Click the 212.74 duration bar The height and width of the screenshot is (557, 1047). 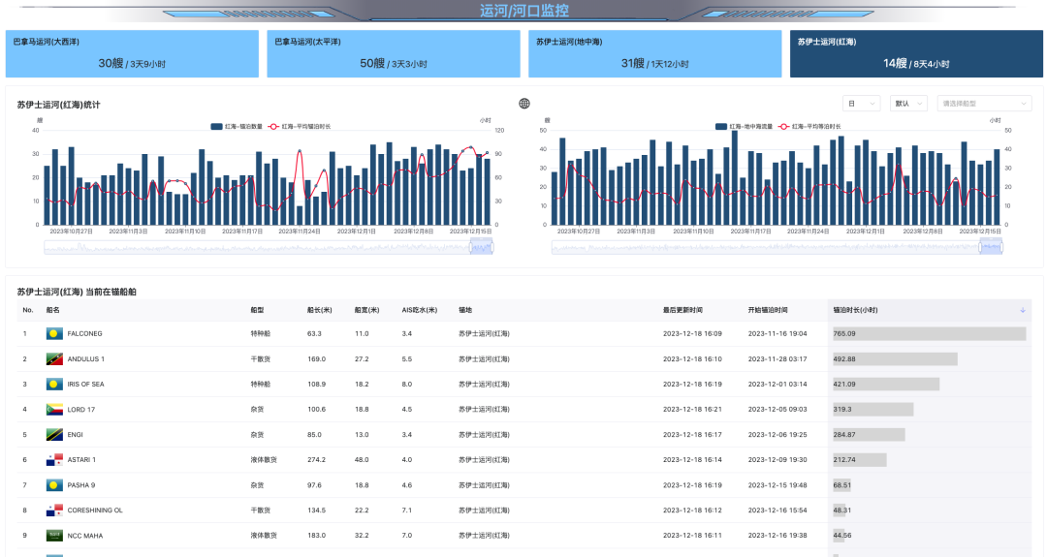pyautogui.click(x=859, y=460)
